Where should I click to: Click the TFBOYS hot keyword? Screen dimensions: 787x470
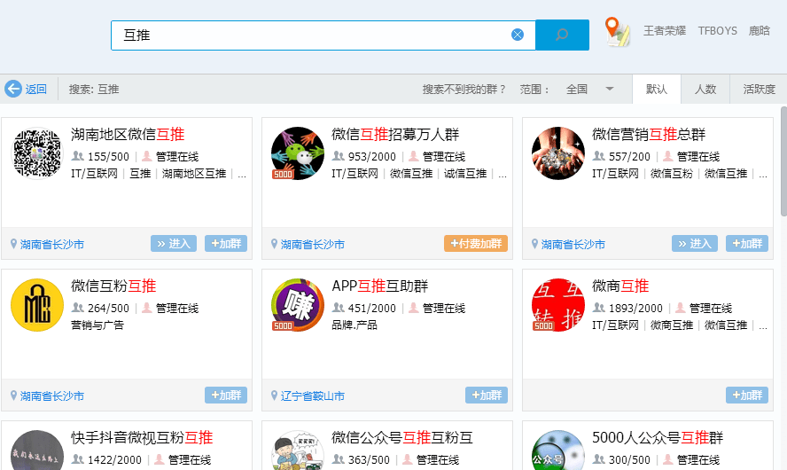pos(718,31)
